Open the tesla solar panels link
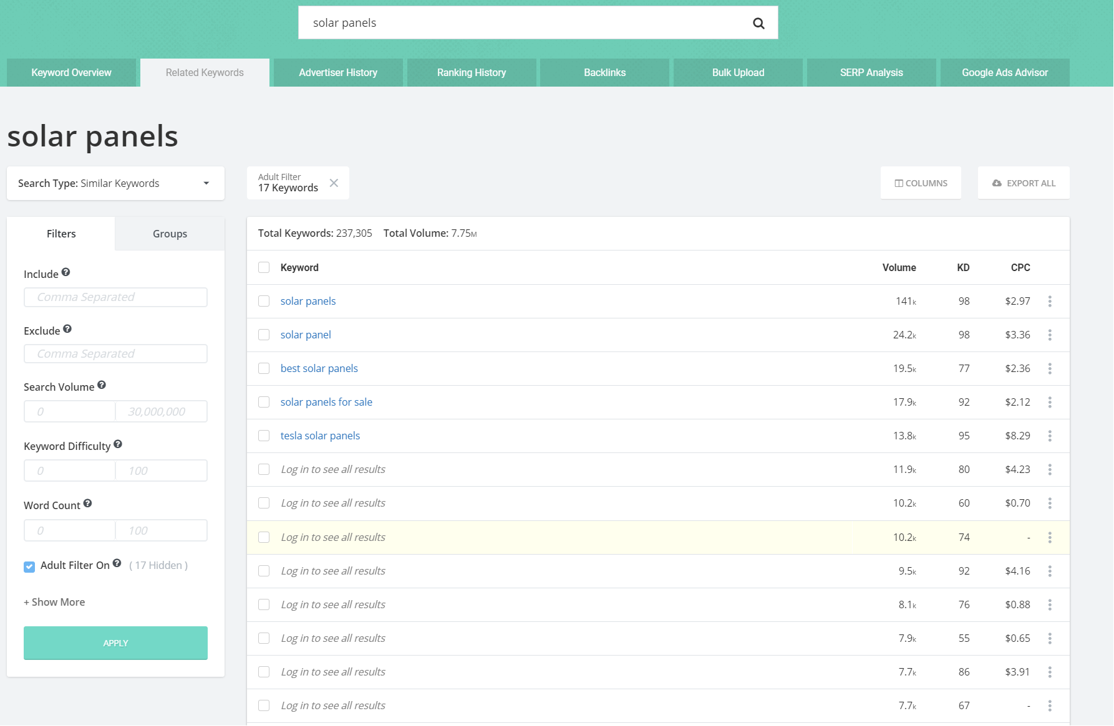Viewport: 1114px width, 726px height. tap(320, 436)
